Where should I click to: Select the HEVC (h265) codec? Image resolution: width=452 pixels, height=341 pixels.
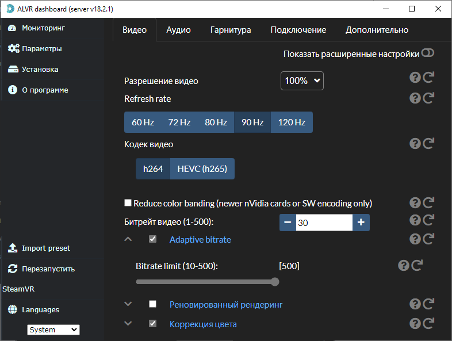[202, 169]
